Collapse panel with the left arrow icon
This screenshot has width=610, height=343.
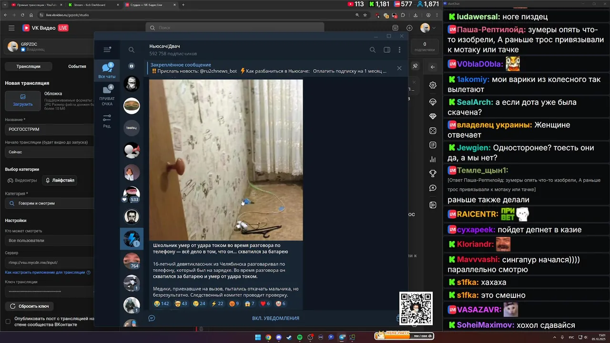(433, 67)
